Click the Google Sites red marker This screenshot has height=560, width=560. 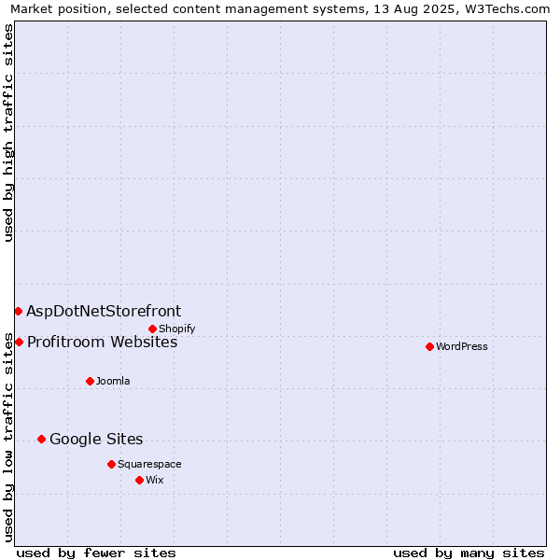click(x=41, y=440)
